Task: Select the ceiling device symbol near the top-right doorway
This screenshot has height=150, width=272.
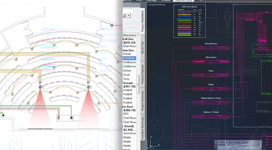Action: tap(112, 25)
